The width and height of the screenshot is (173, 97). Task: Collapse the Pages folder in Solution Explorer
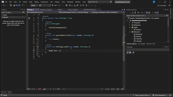tap(130, 27)
